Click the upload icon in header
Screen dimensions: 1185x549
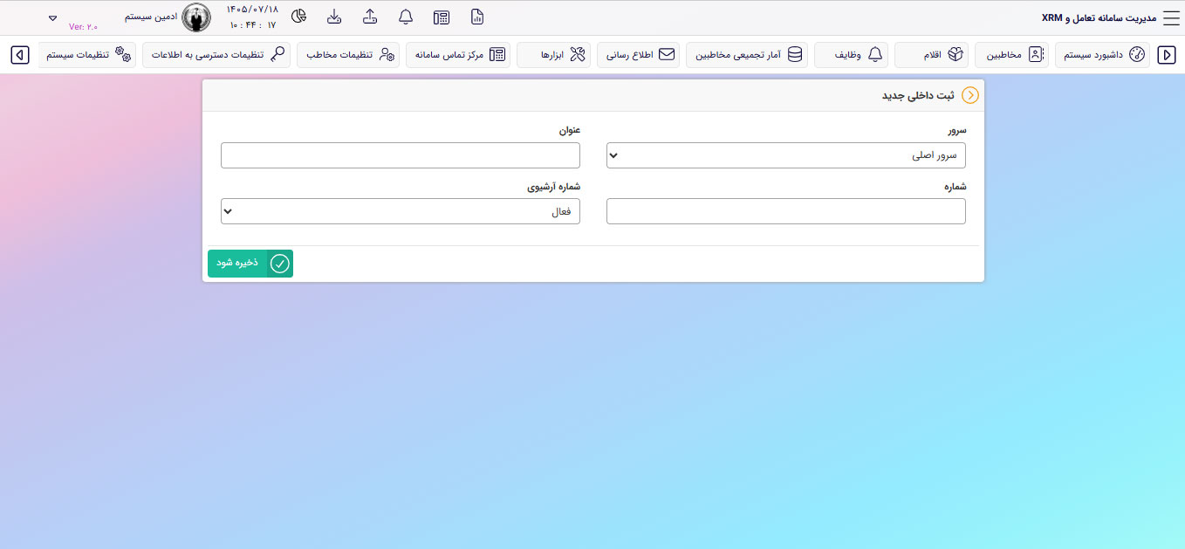[370, 17]
